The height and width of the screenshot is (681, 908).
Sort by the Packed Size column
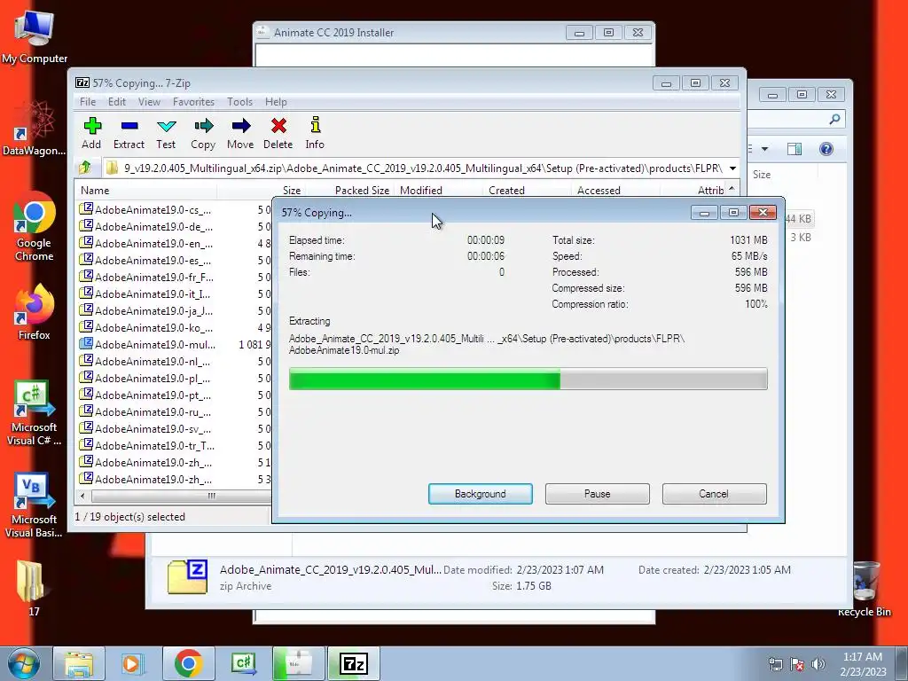[x=349, y=191]
